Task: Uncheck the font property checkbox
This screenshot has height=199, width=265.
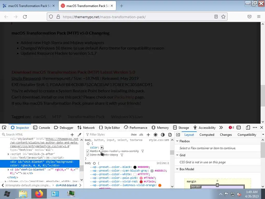Action: coord(87,151)
